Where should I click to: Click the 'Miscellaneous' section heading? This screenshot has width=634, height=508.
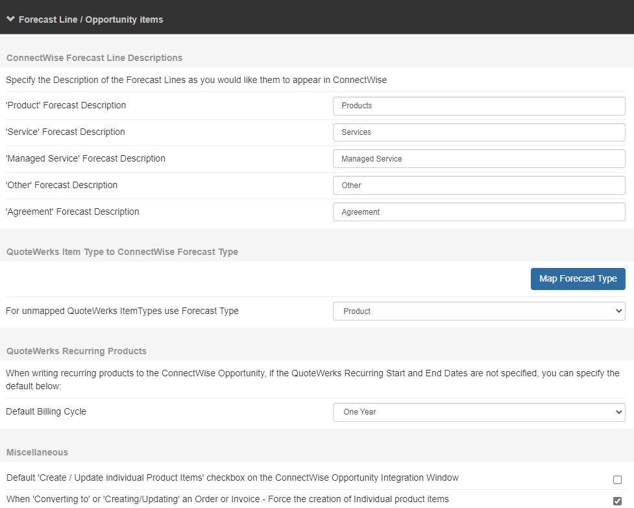tap(37, 452)
